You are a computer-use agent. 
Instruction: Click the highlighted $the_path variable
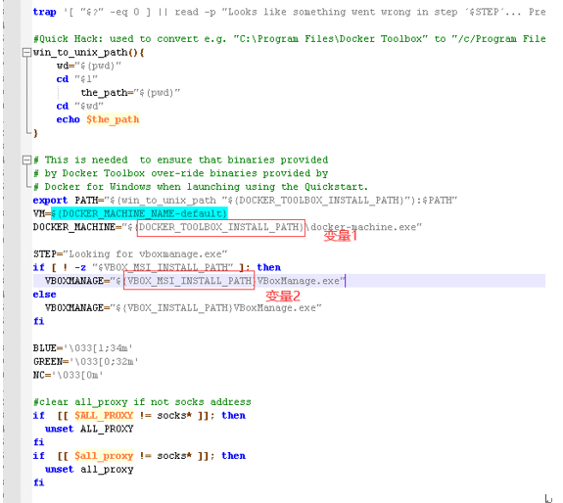(113, 119)
